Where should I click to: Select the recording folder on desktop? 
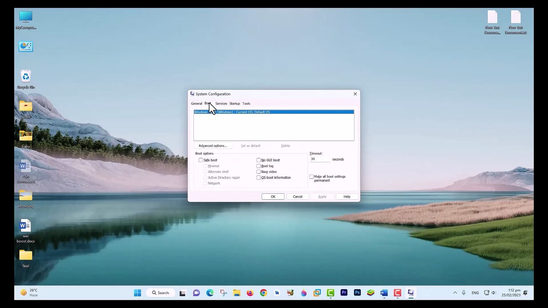coord(26,199)
